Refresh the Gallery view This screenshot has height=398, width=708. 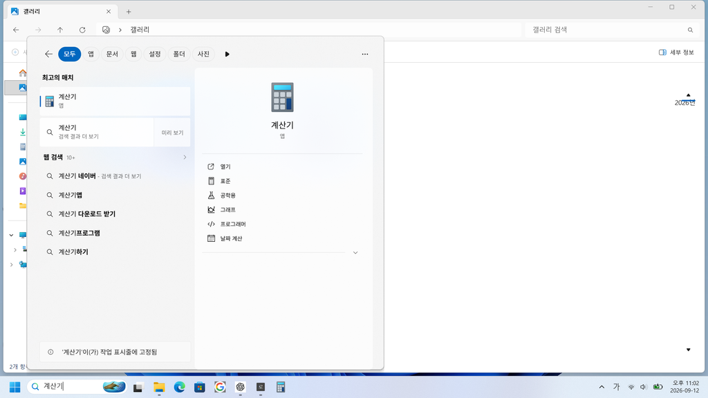82,30
